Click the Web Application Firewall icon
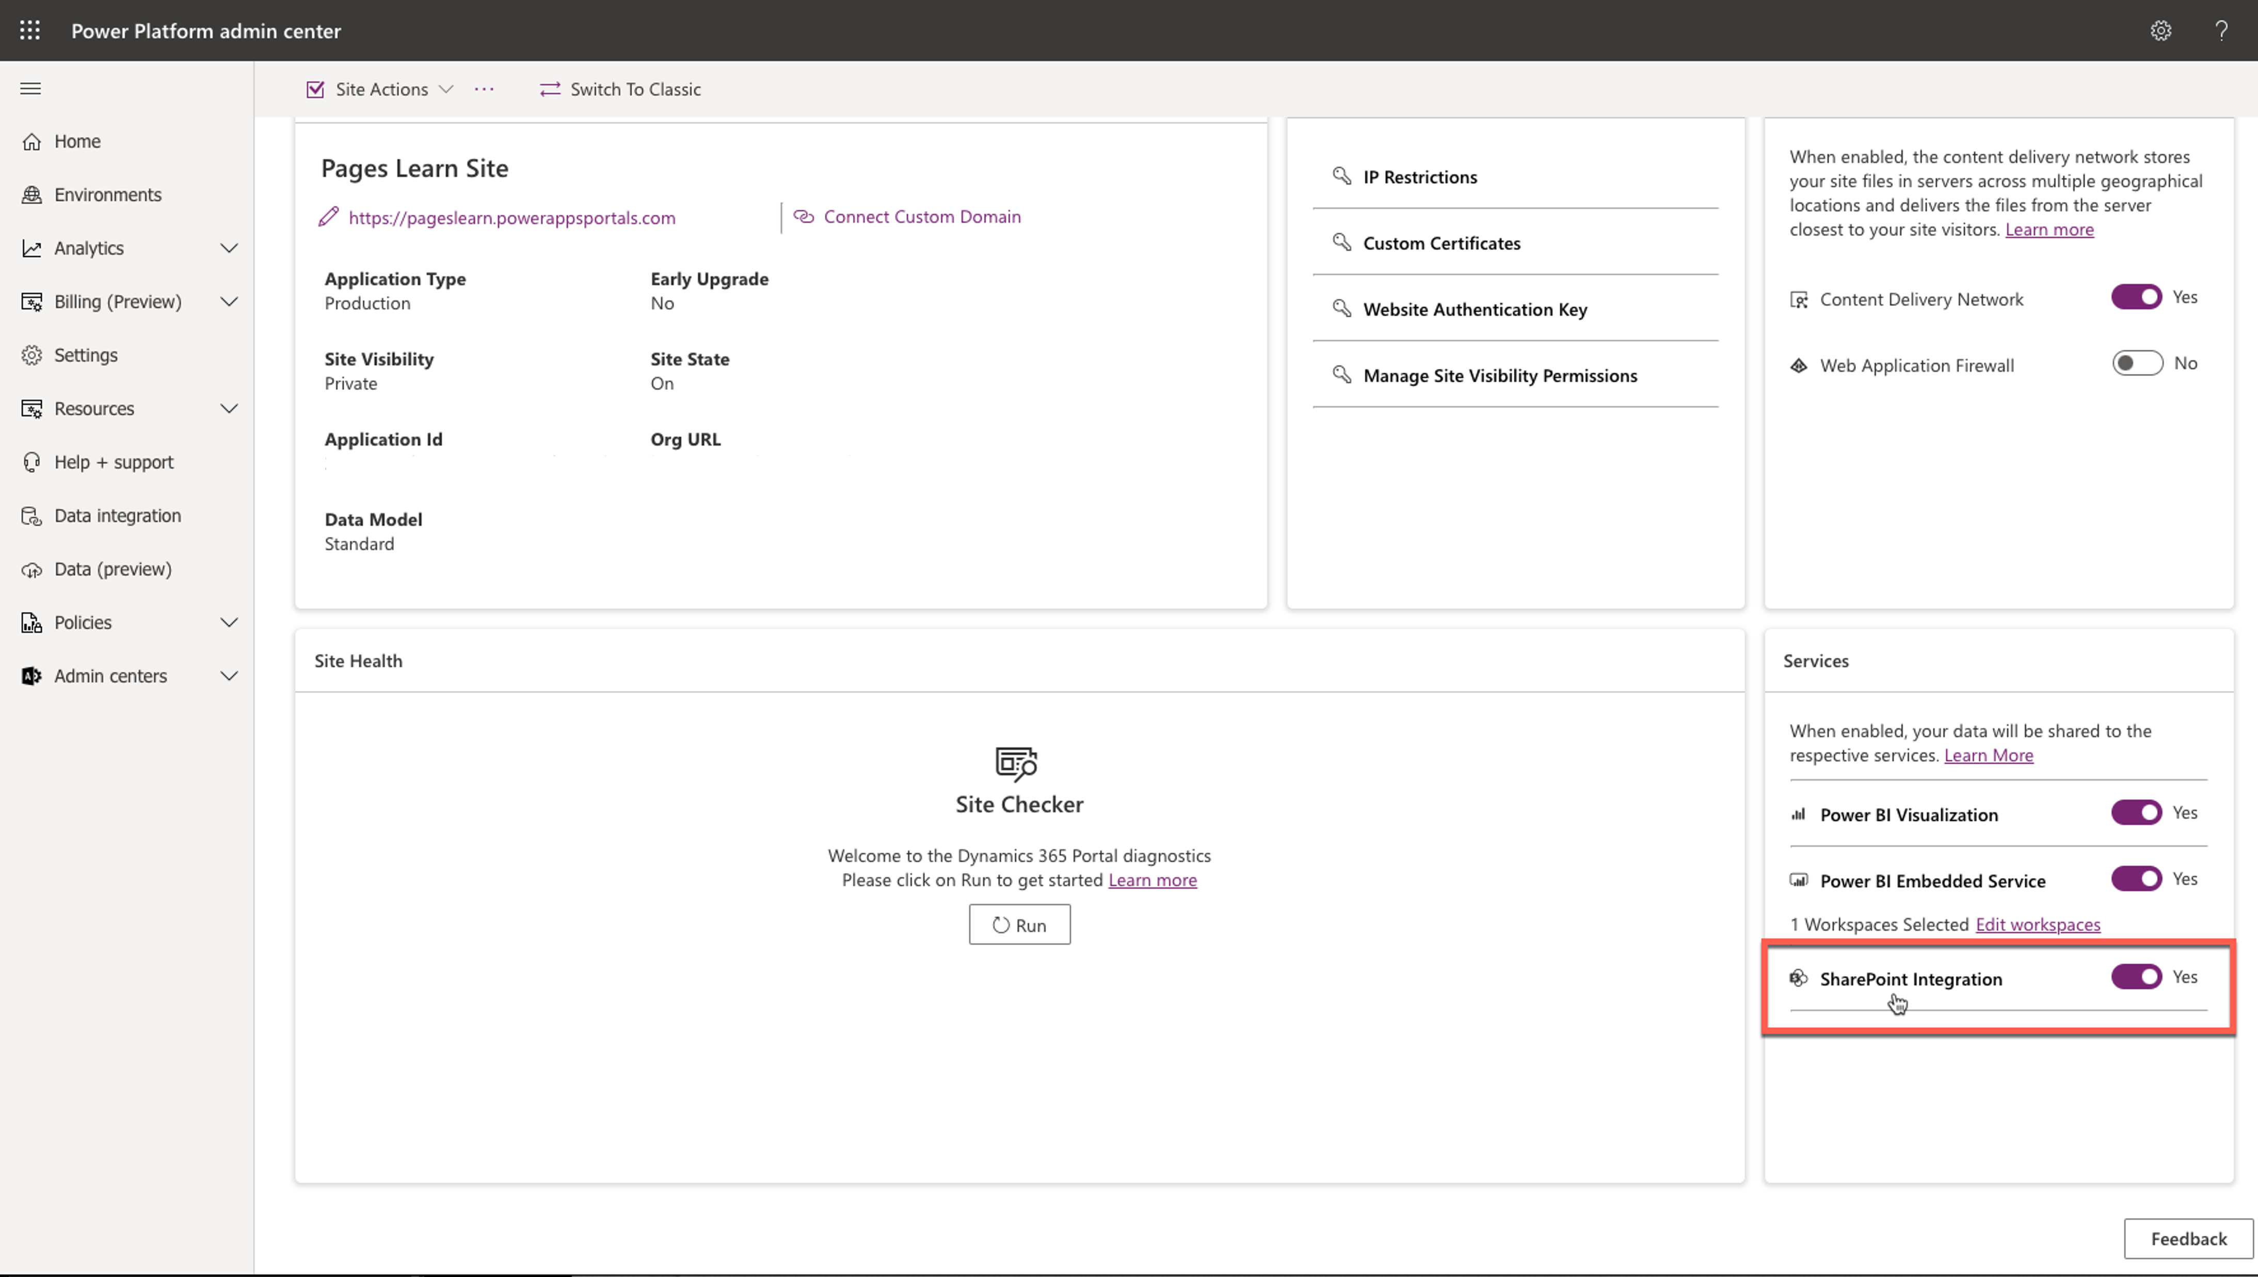The height and width of the screenshot is (1277, 2258). pos(1798,365)
